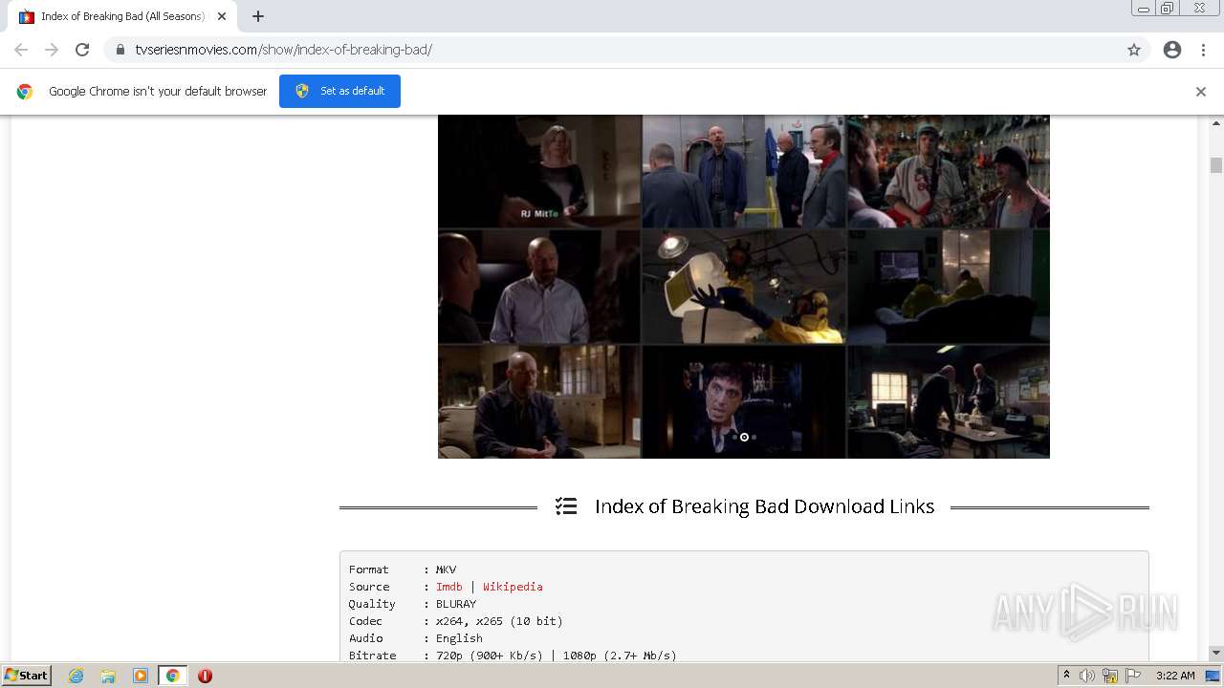Viewport: 1224px width, 688px height.
Task: Go back to the previous page
Action: click(21, 50)
